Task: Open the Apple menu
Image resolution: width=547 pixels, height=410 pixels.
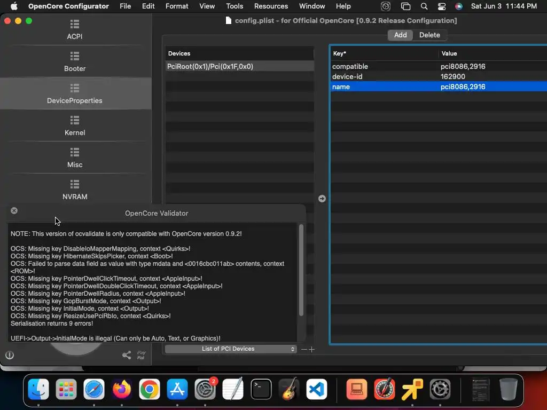Action: 14,6
